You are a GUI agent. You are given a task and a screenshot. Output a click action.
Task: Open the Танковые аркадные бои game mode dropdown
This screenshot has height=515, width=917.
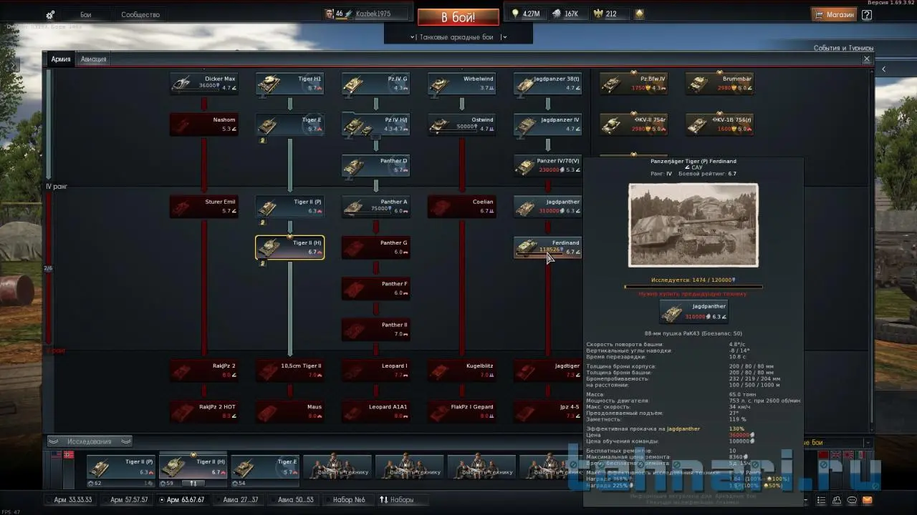(458, 37)
